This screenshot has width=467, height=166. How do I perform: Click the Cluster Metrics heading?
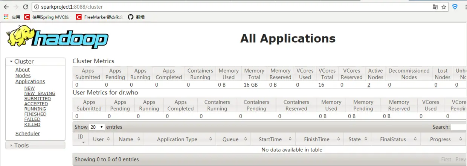(x=93, y=61)
